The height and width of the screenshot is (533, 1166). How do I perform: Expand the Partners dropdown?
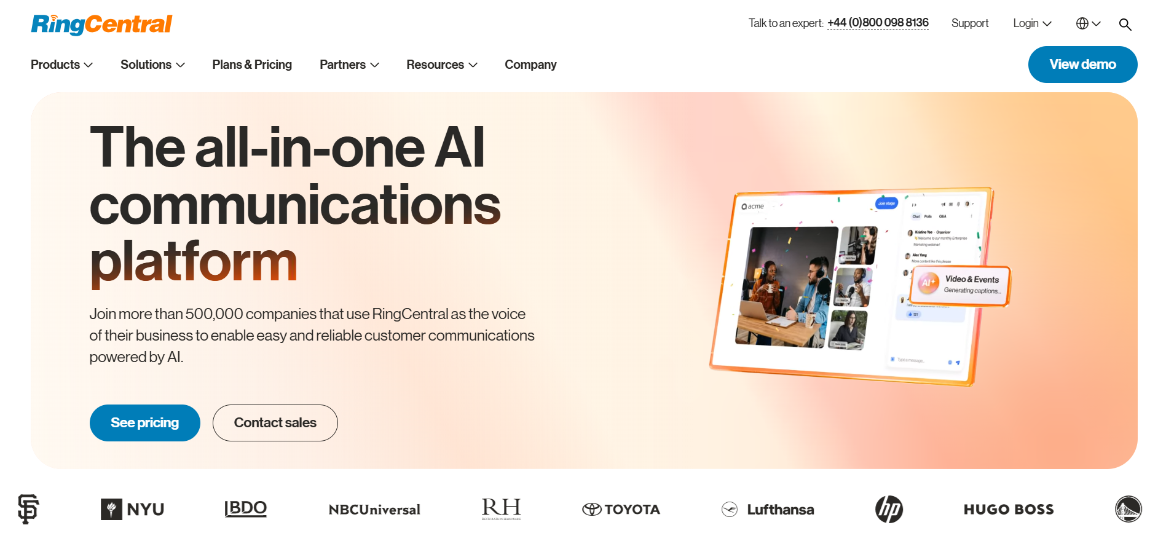coord(349,65)
